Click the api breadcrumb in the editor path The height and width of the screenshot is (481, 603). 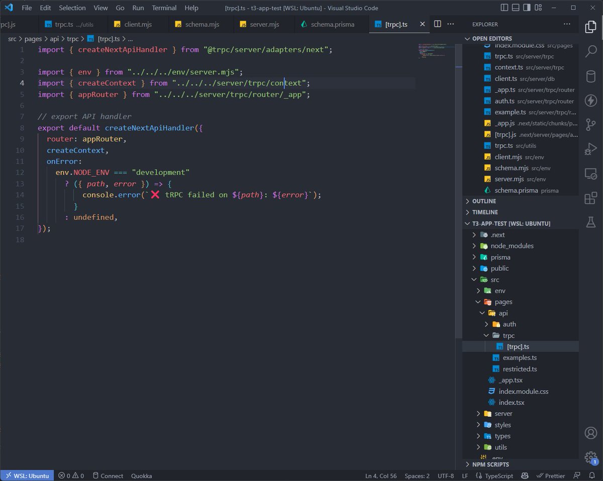[x=54, y=39]
